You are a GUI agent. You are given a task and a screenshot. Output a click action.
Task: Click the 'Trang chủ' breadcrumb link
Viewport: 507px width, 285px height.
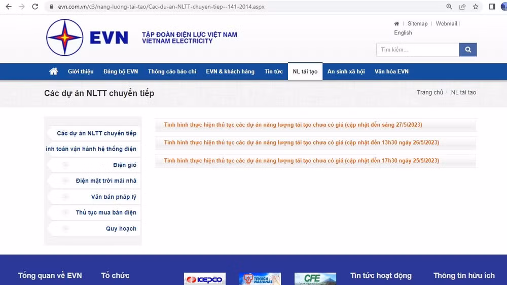(x=429, y=93)
